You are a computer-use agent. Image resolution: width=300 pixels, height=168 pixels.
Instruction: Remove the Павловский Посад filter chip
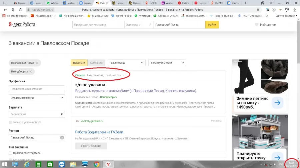37,63
